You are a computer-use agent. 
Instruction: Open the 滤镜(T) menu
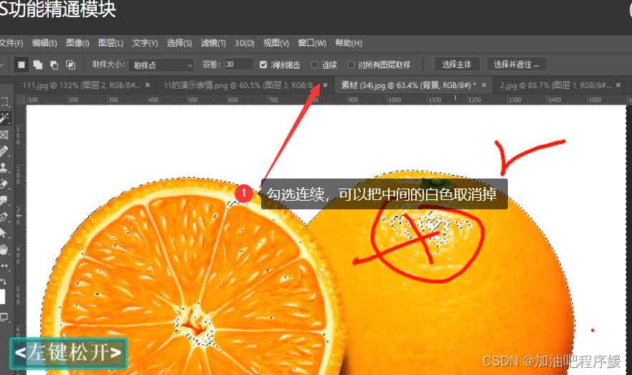tap(214, 43)
